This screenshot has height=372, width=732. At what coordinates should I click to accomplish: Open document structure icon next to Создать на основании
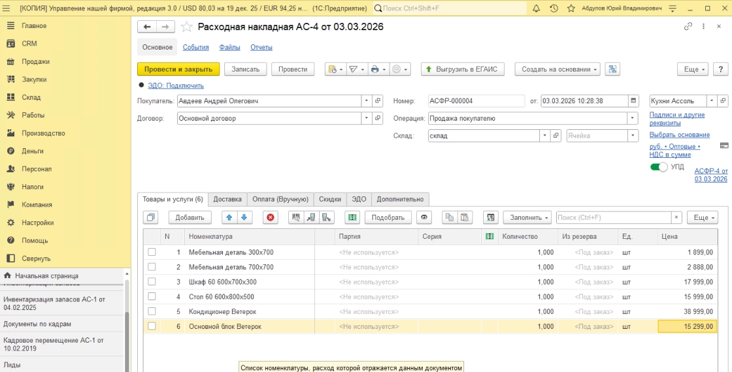(x=612, y=69)
